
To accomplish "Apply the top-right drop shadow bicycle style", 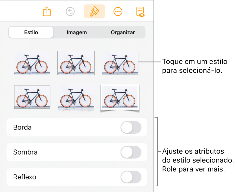I will click(120, 63).
